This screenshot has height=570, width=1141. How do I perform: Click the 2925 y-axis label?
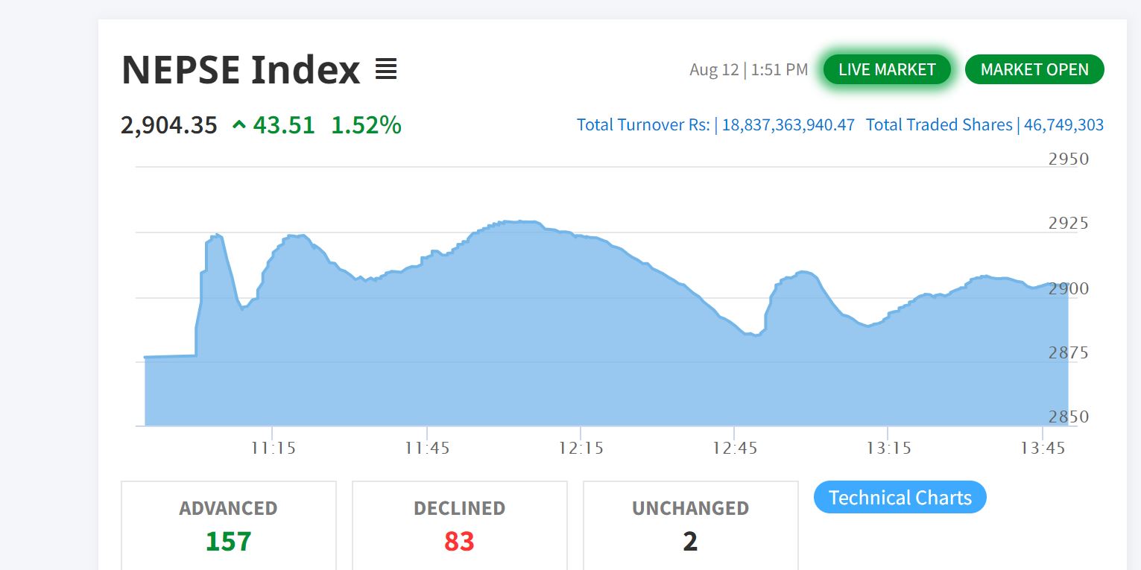coord(1069,223)
